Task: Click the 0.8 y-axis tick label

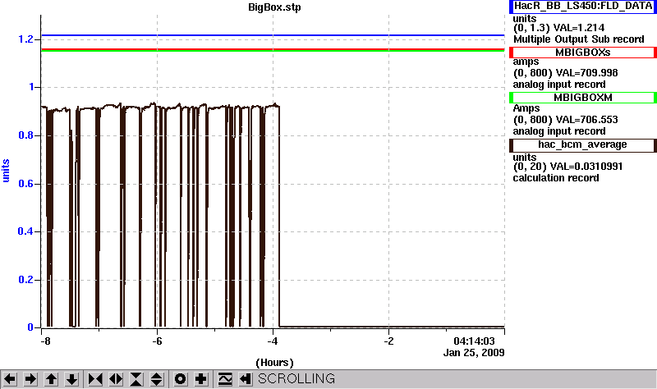Action: (x=26, y=135)
